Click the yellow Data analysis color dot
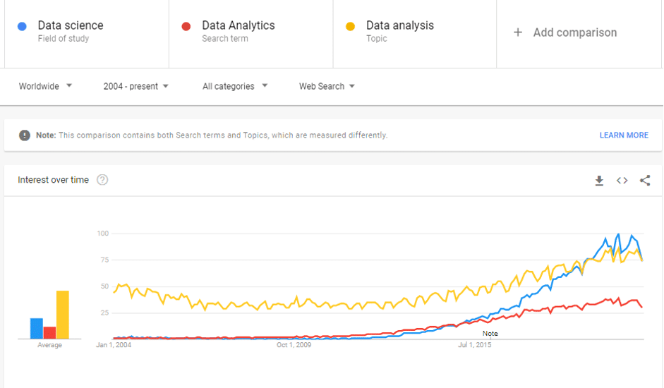The width and height of the screenshot is (664, 388). coord(351,27)
